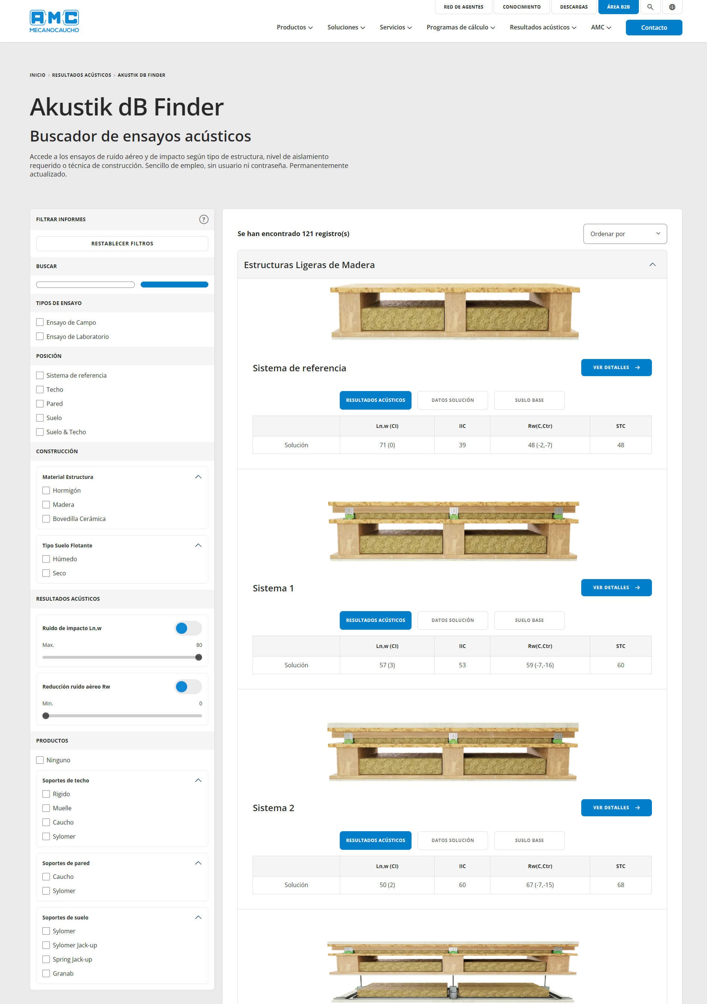Open the Red de Agentes link
The width and height of the screenshot is (707, 1004).
[463, 7]
